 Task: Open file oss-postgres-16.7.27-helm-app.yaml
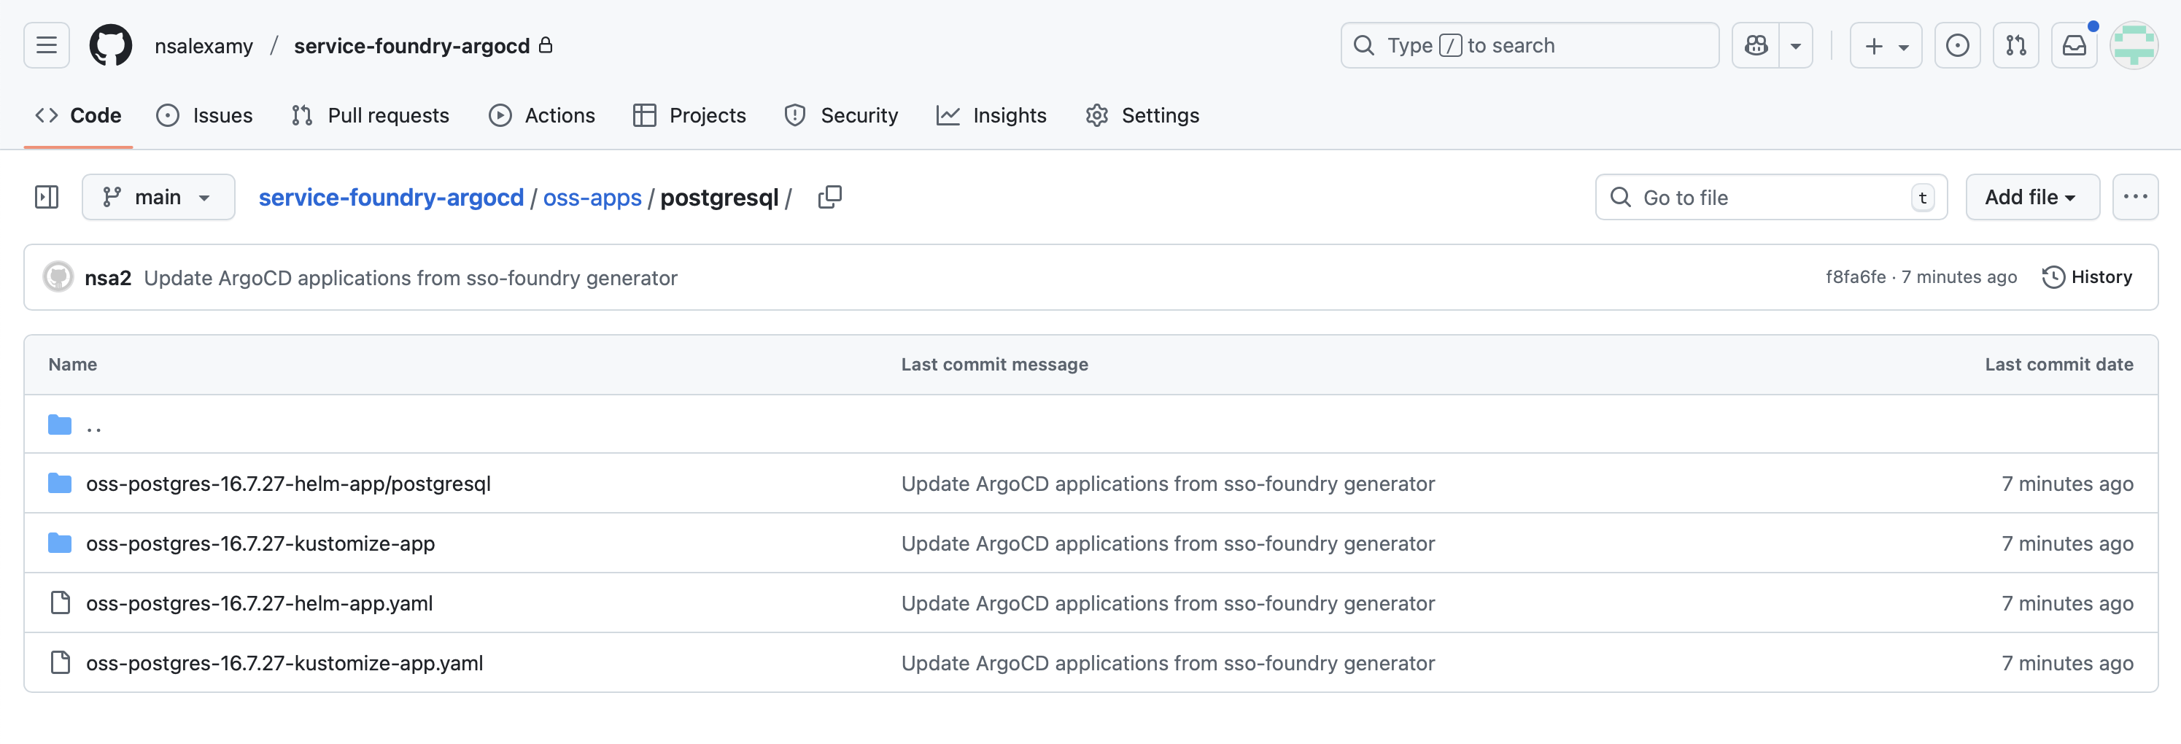tap(259, 603)
